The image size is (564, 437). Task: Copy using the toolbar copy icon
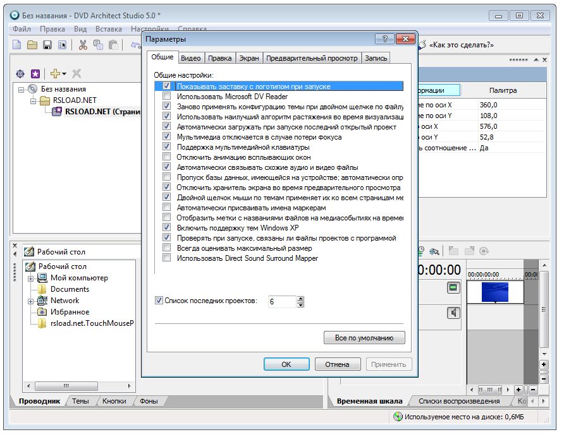click(x=98, y=45)
